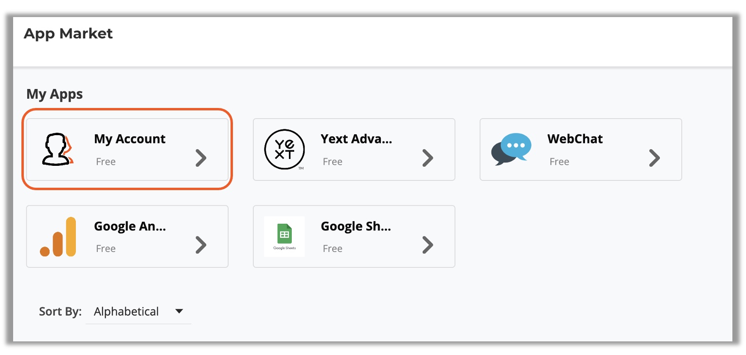Image resolution: width=746 pixels, height=355 pixels.
Task: Click the My Apps section heading
Action: pyautogui.click(x=54, y=94)
